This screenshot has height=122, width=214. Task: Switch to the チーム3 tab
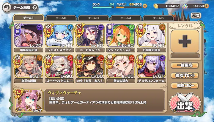93,18
